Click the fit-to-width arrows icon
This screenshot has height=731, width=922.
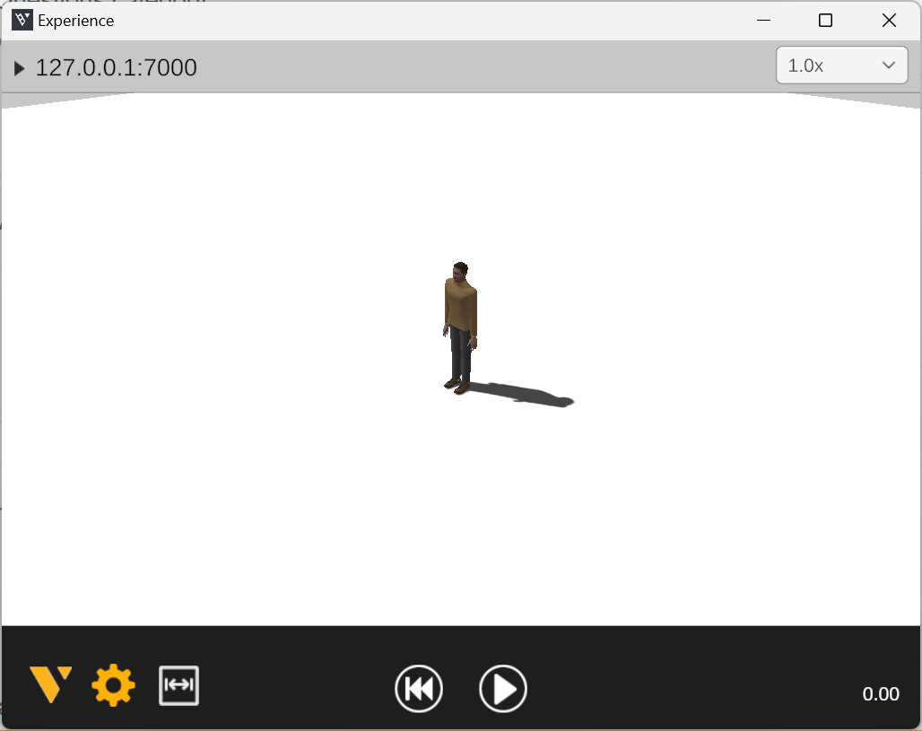[x=178, y=685]
